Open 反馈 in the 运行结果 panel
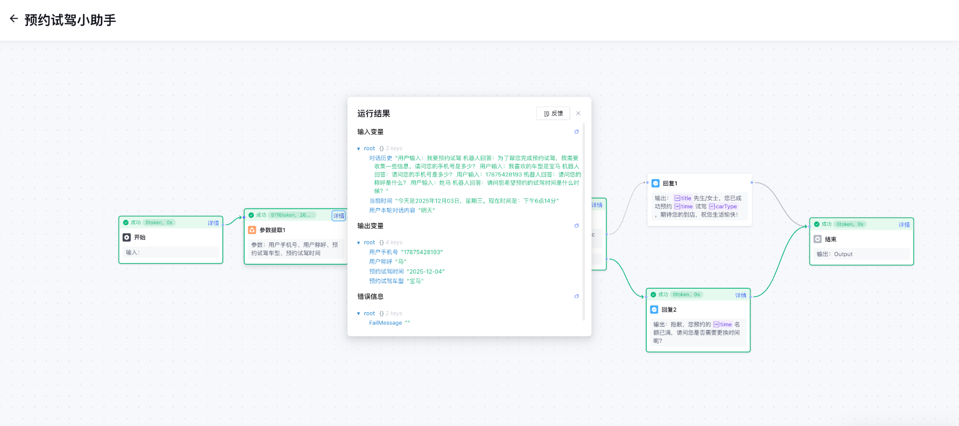Screen dimensions: 959x426 [553, 113]
